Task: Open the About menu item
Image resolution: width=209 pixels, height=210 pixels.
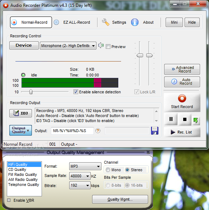Action: pos(148,22)
